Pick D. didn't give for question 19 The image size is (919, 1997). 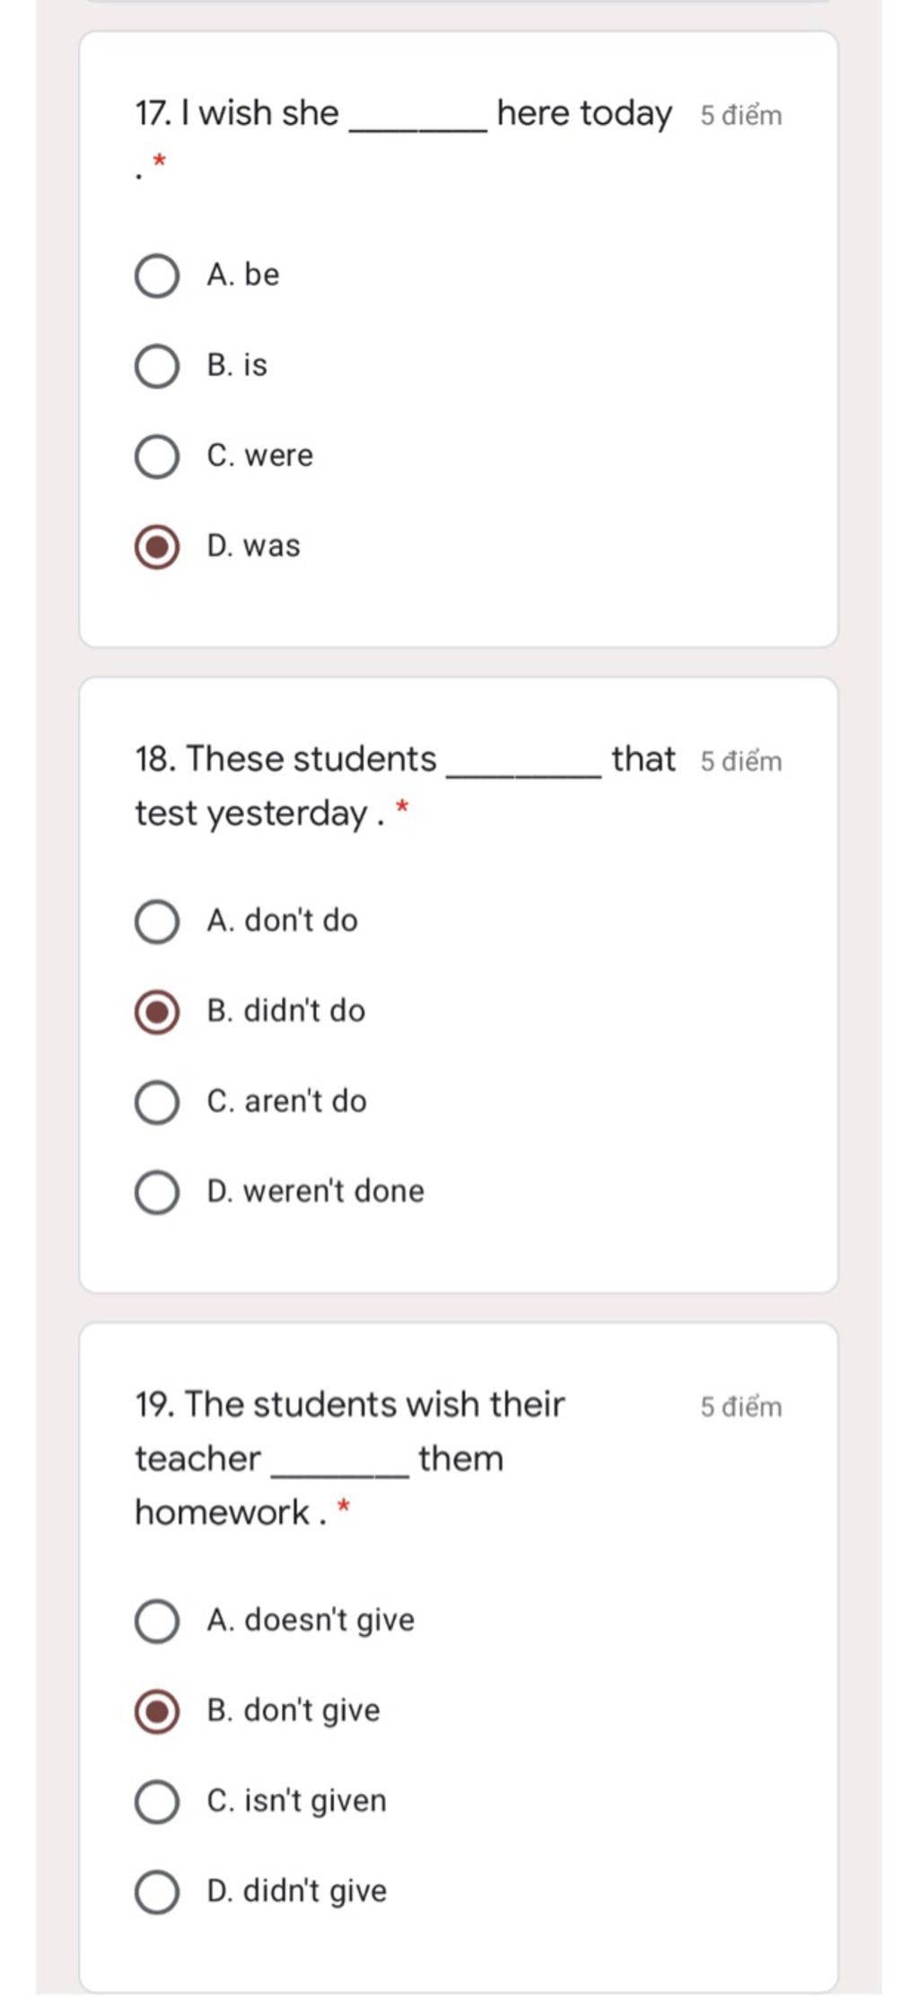coord(157,1892)
